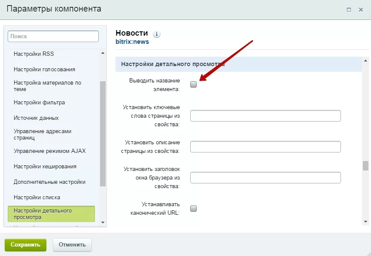Toggle the Устанавливать канонический URL checkbox

tap(193, 208)
